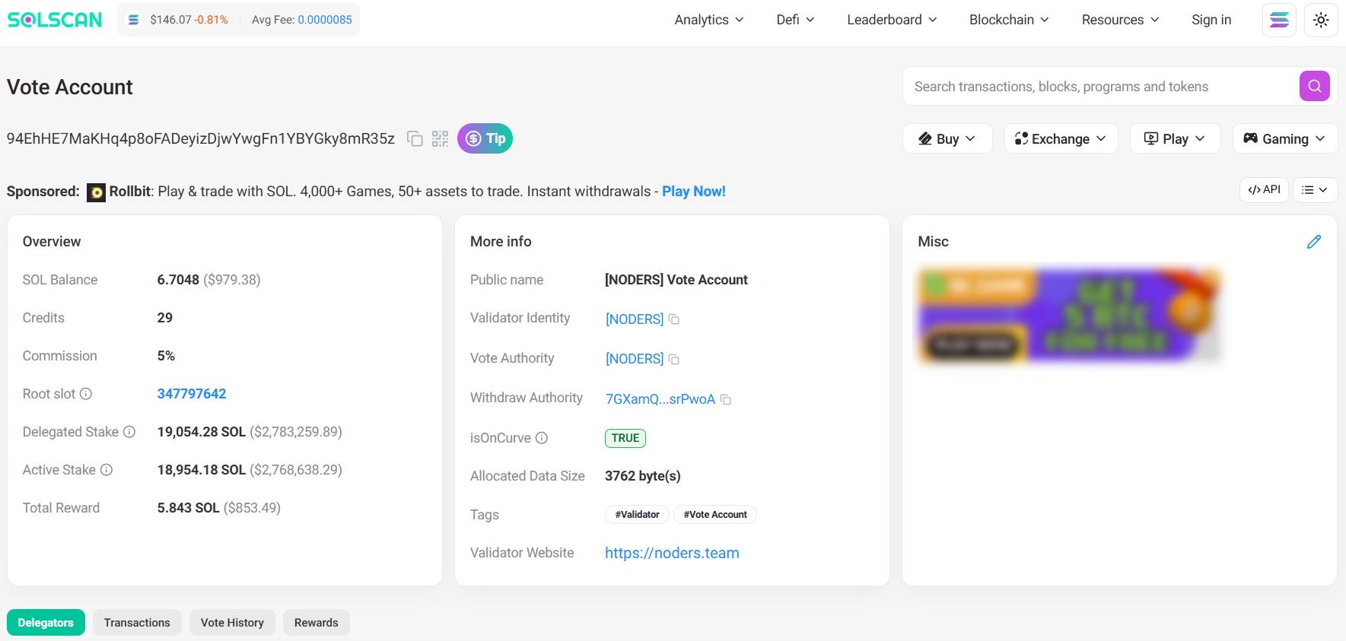Expand the Analytics menu

pyautogui.click(x=708, y=20)
